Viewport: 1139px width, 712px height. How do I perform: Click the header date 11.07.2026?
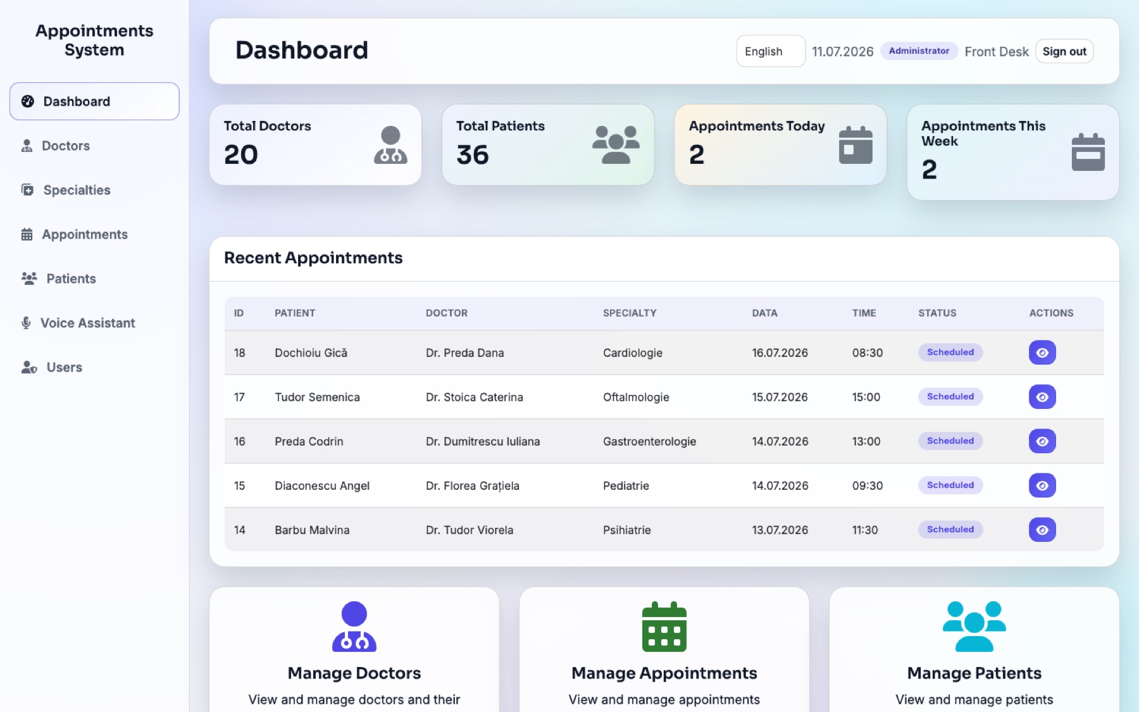point(842,52)
